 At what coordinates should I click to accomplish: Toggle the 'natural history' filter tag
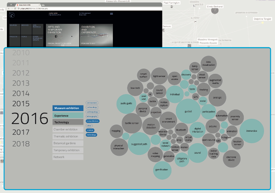click(x=93, y=121)
